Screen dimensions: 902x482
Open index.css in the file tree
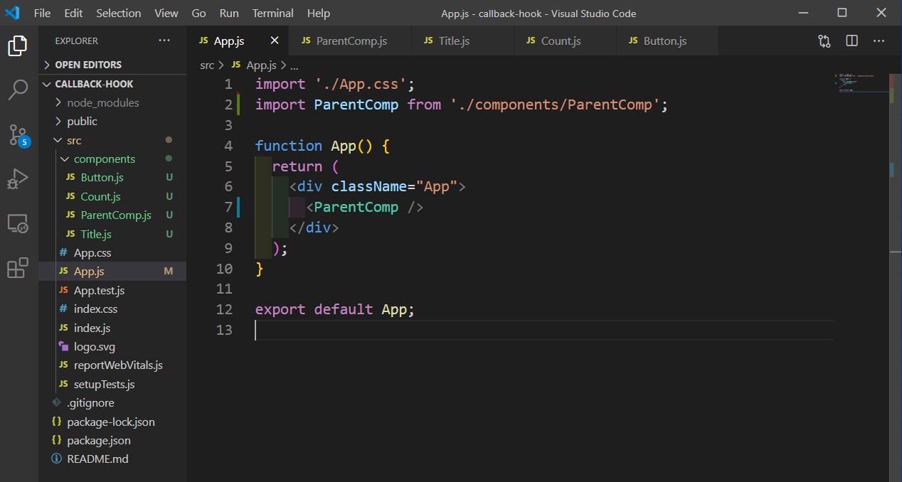click(112, 309)
